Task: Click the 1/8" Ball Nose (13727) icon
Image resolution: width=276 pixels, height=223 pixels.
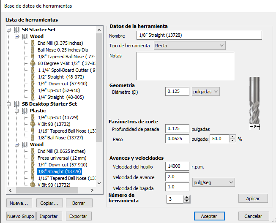Action: pos(33,138)
